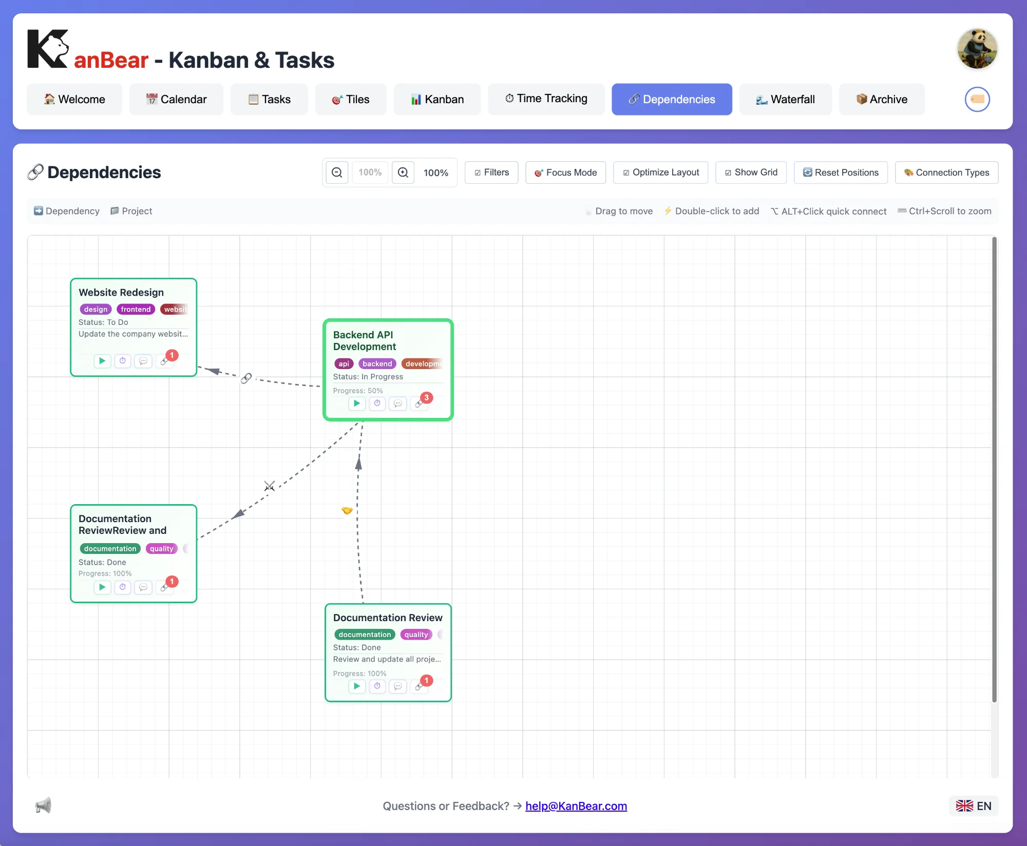The image size is (1027, 846).
Task: Select the Backend API Development title
Action: tap(365, 341)
